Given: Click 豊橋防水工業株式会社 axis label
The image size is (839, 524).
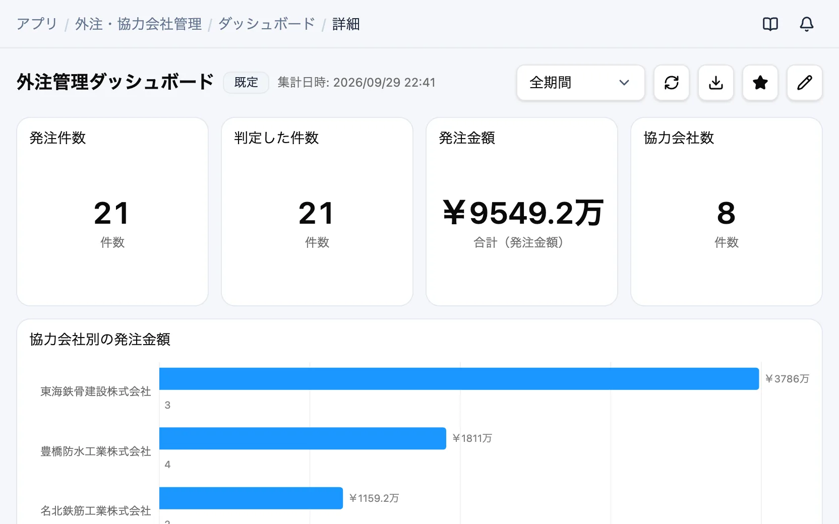Looking at the screenshot, I should (x=96, y=451).
